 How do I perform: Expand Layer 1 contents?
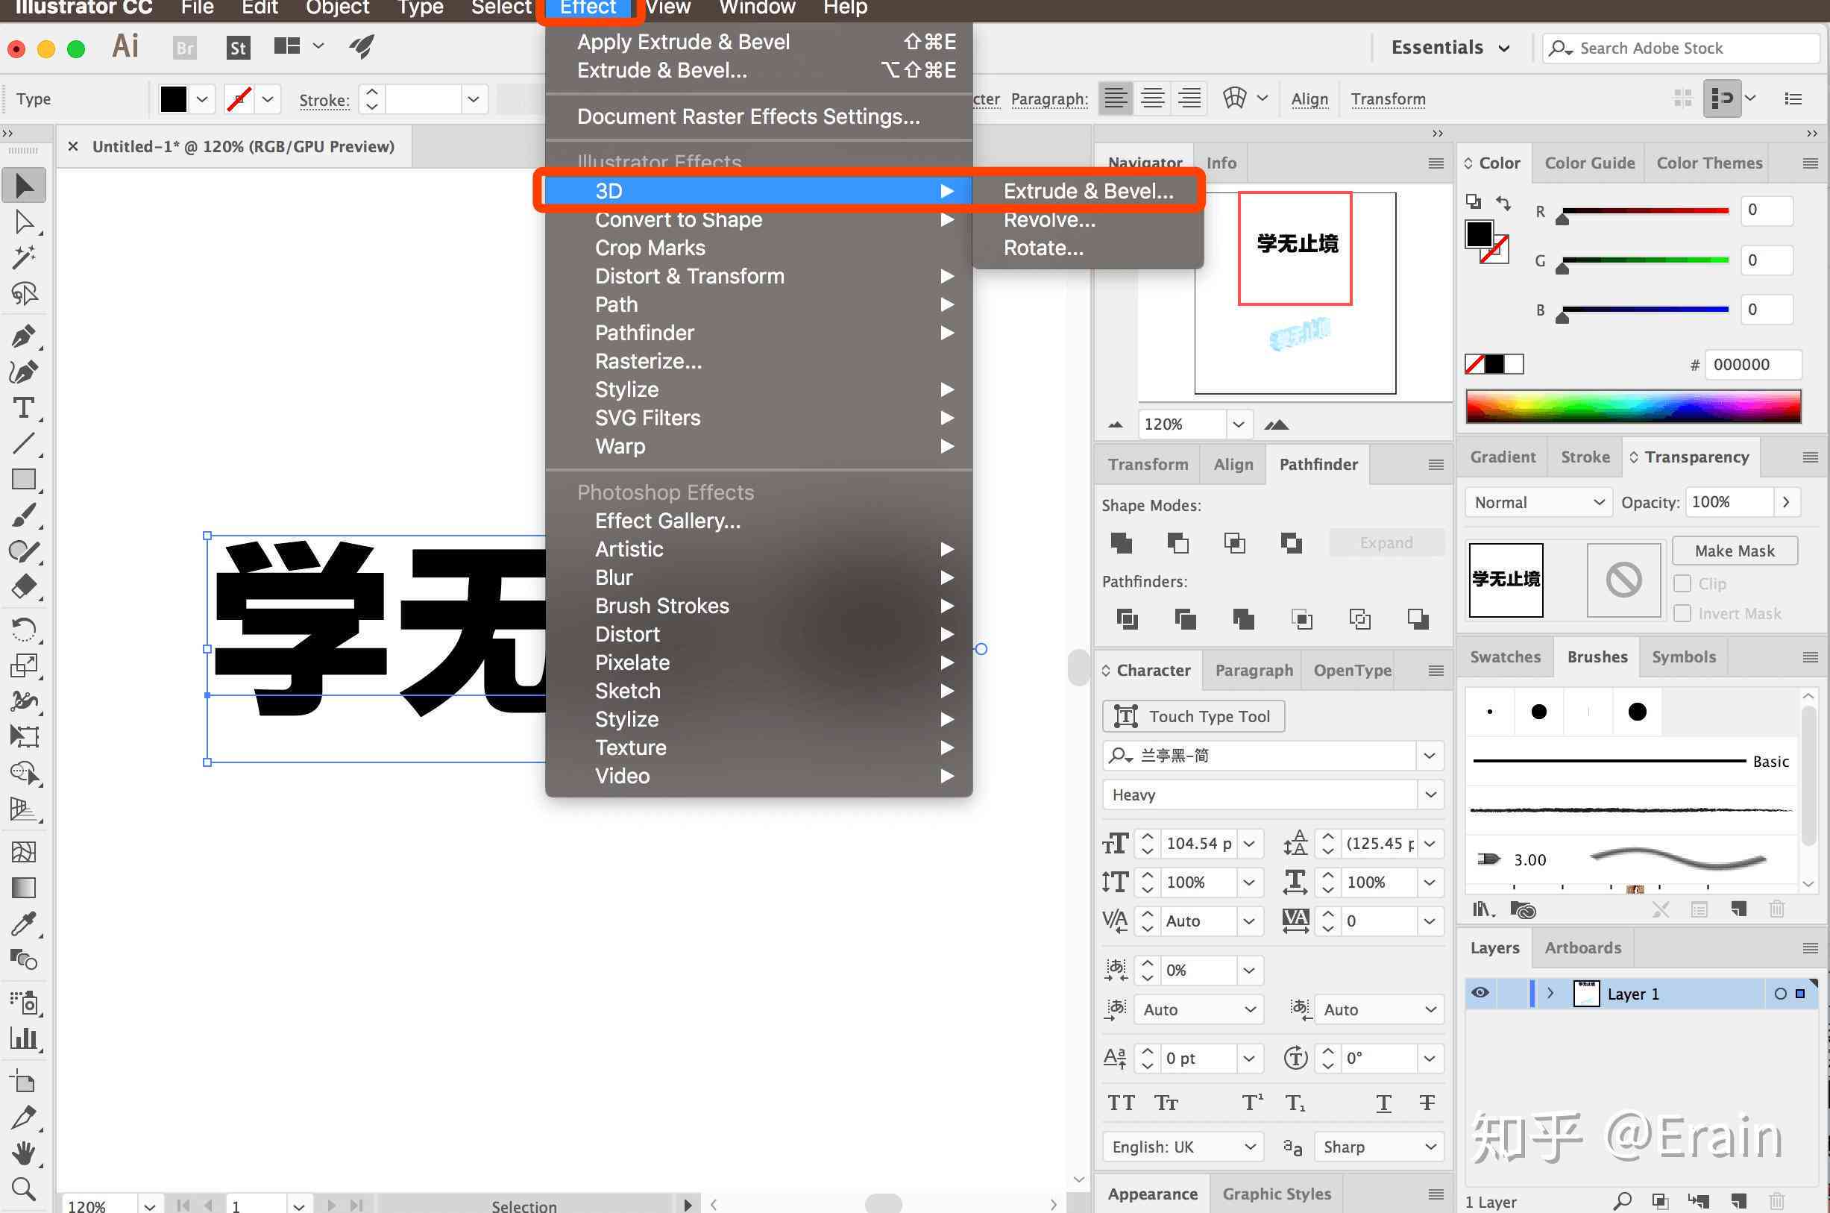(x=1550, y=993)
